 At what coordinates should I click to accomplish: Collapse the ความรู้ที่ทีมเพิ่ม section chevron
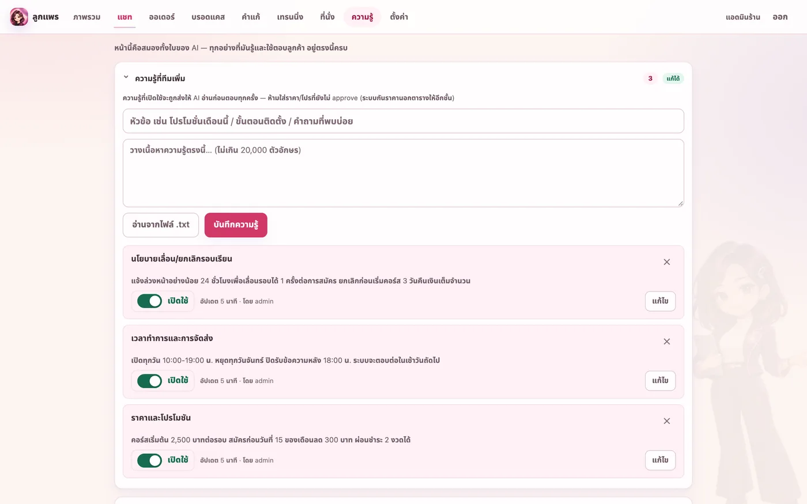[x=126, y=77]
